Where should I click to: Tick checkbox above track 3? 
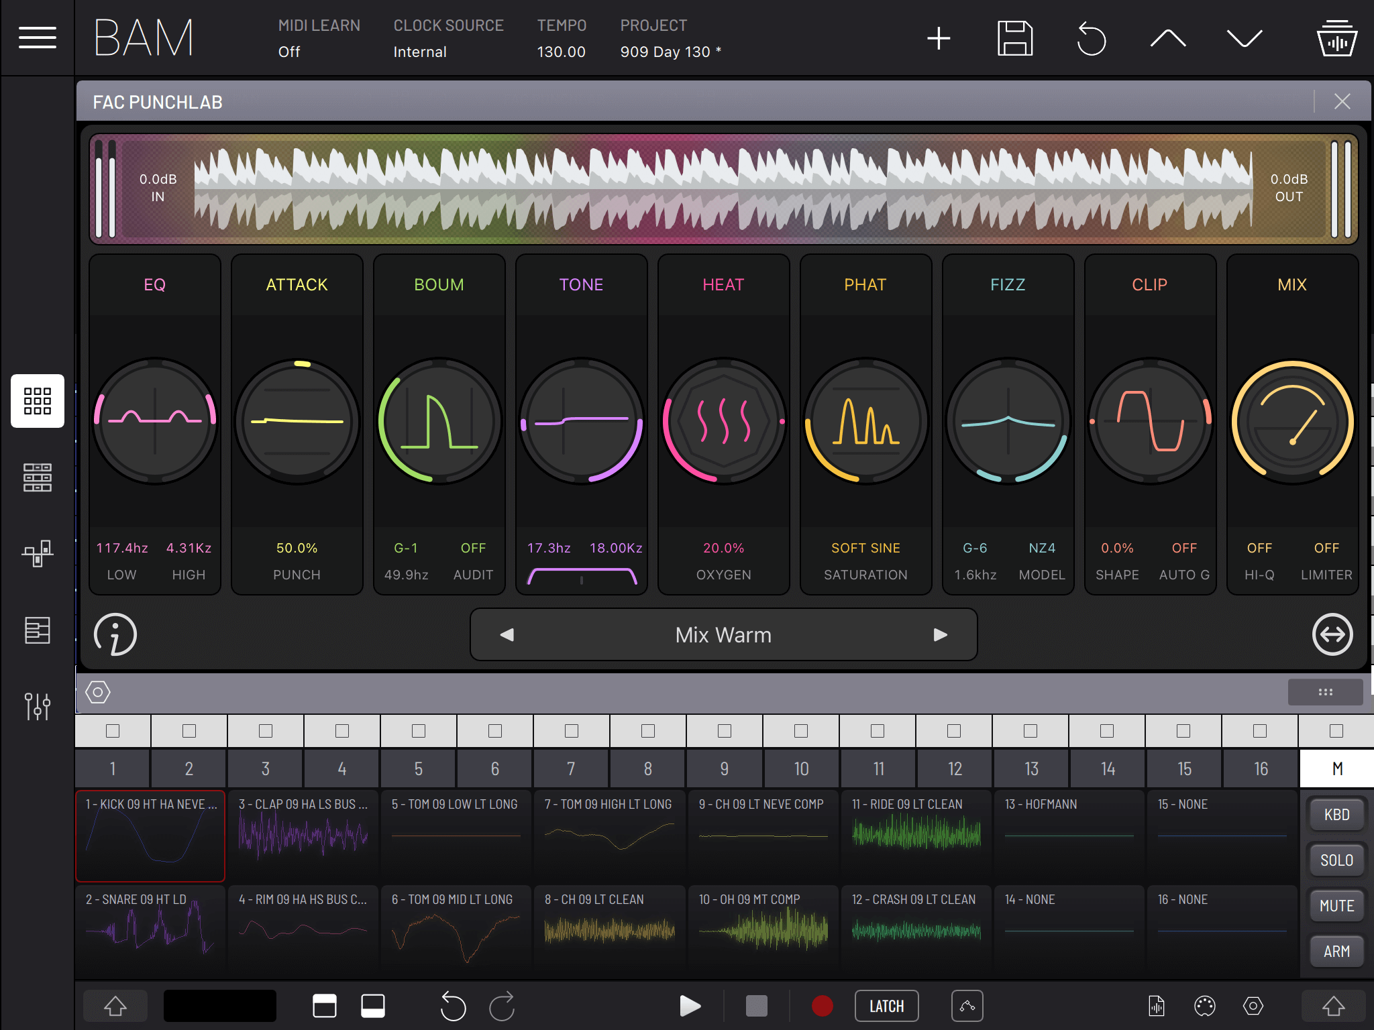click(266, 731)
